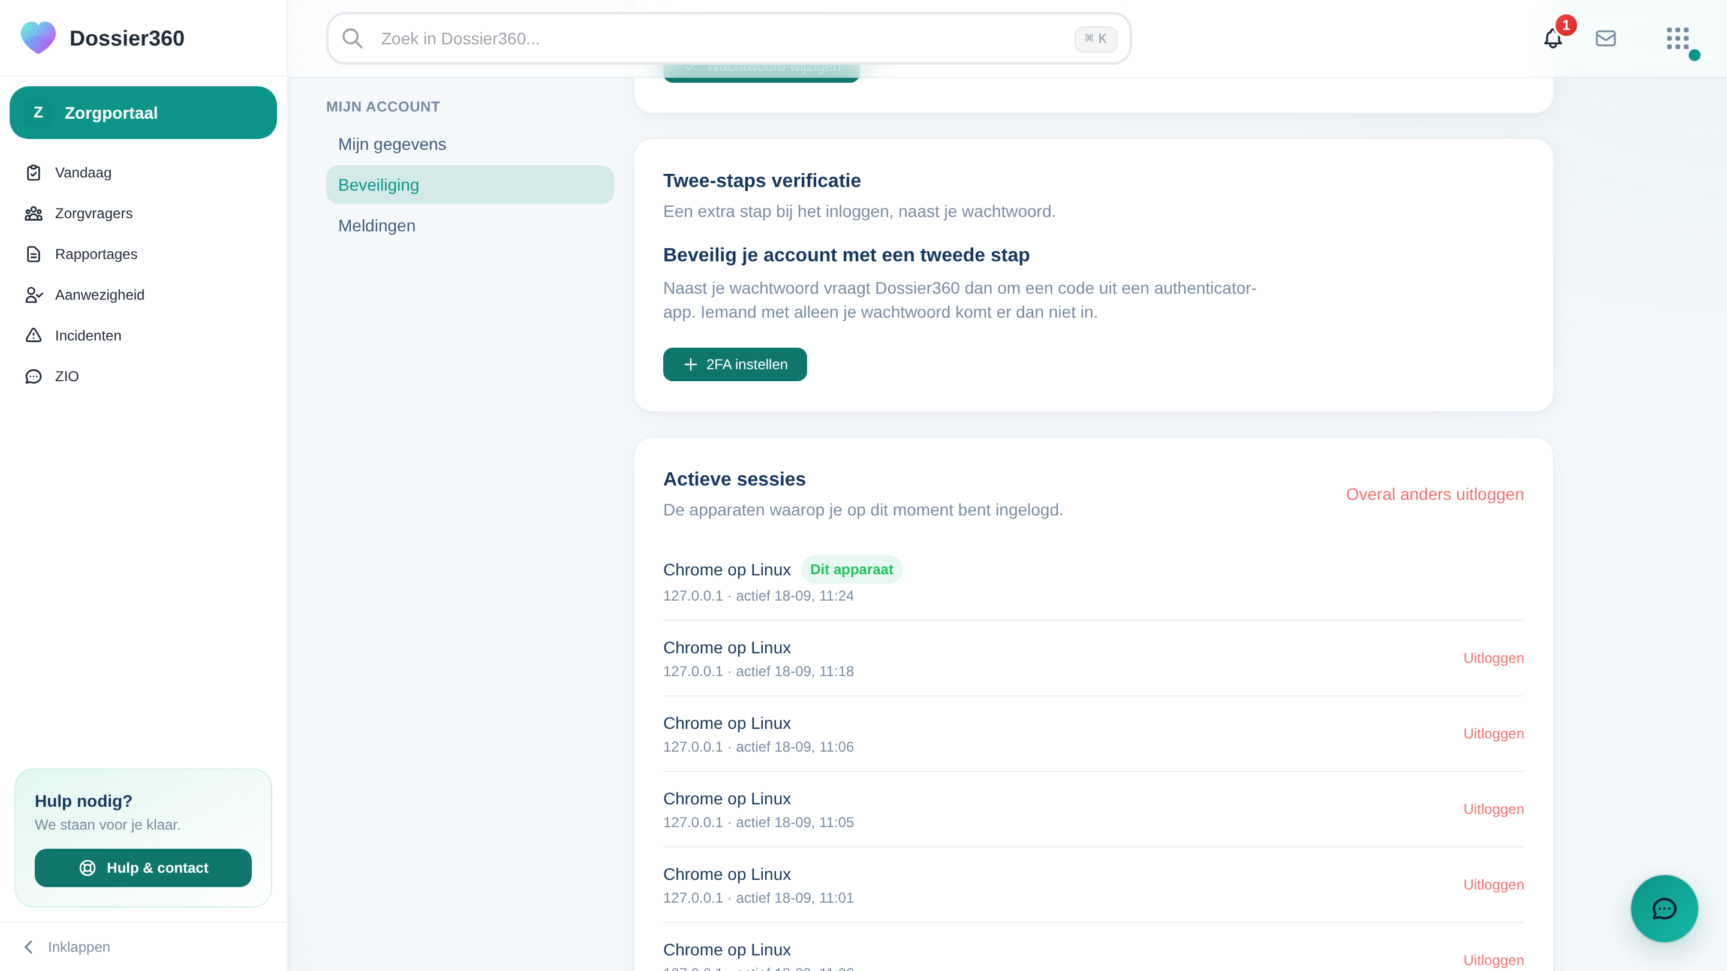Screen dimensions: 1727x971
Task: Click the Dossier360 heart logo
Action: click(38, 38)
